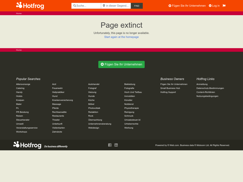
Task: Click Home in the lower breadcrumb bar
Action: [19, 50]
